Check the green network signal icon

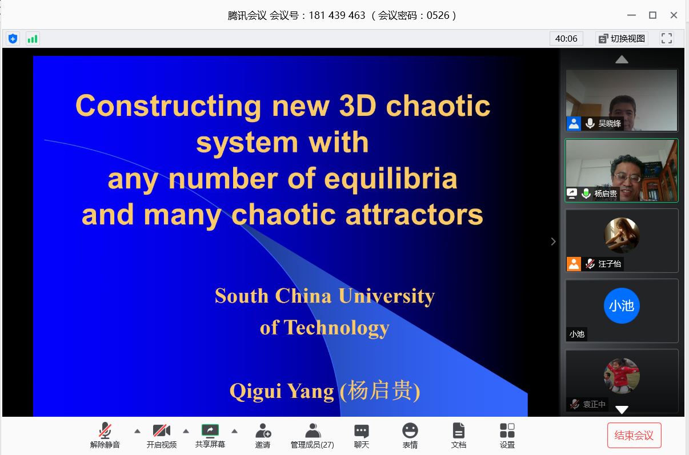[x=33, y=39]
